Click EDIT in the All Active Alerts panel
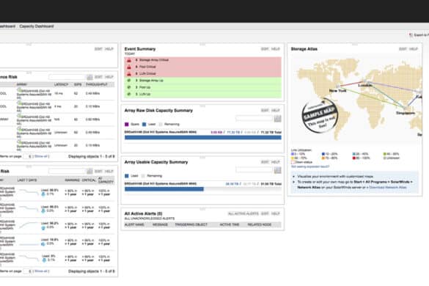 point(265,213)
